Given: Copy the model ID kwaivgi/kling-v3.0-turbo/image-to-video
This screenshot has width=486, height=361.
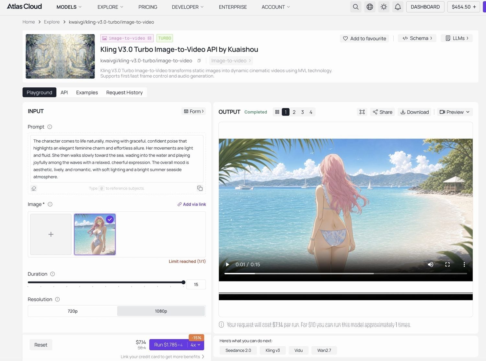Looking at the screenshot, I should pos(199,60).
